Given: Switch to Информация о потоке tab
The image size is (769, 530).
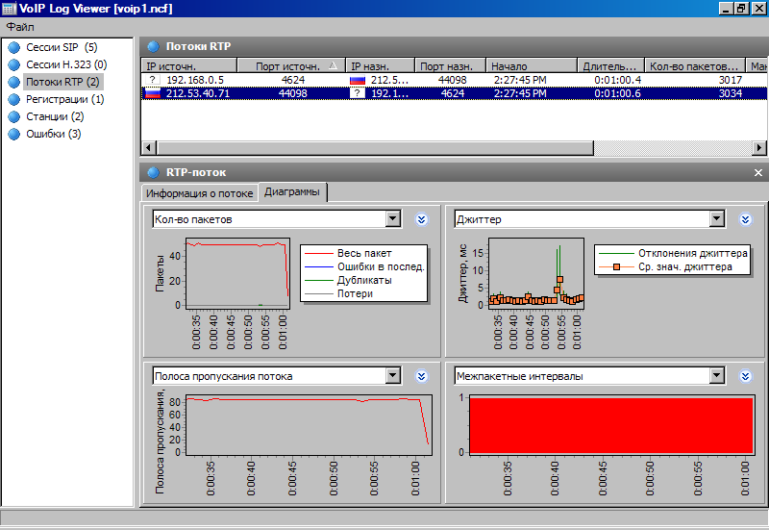Looking at the screenshot, I should point(200,193).
